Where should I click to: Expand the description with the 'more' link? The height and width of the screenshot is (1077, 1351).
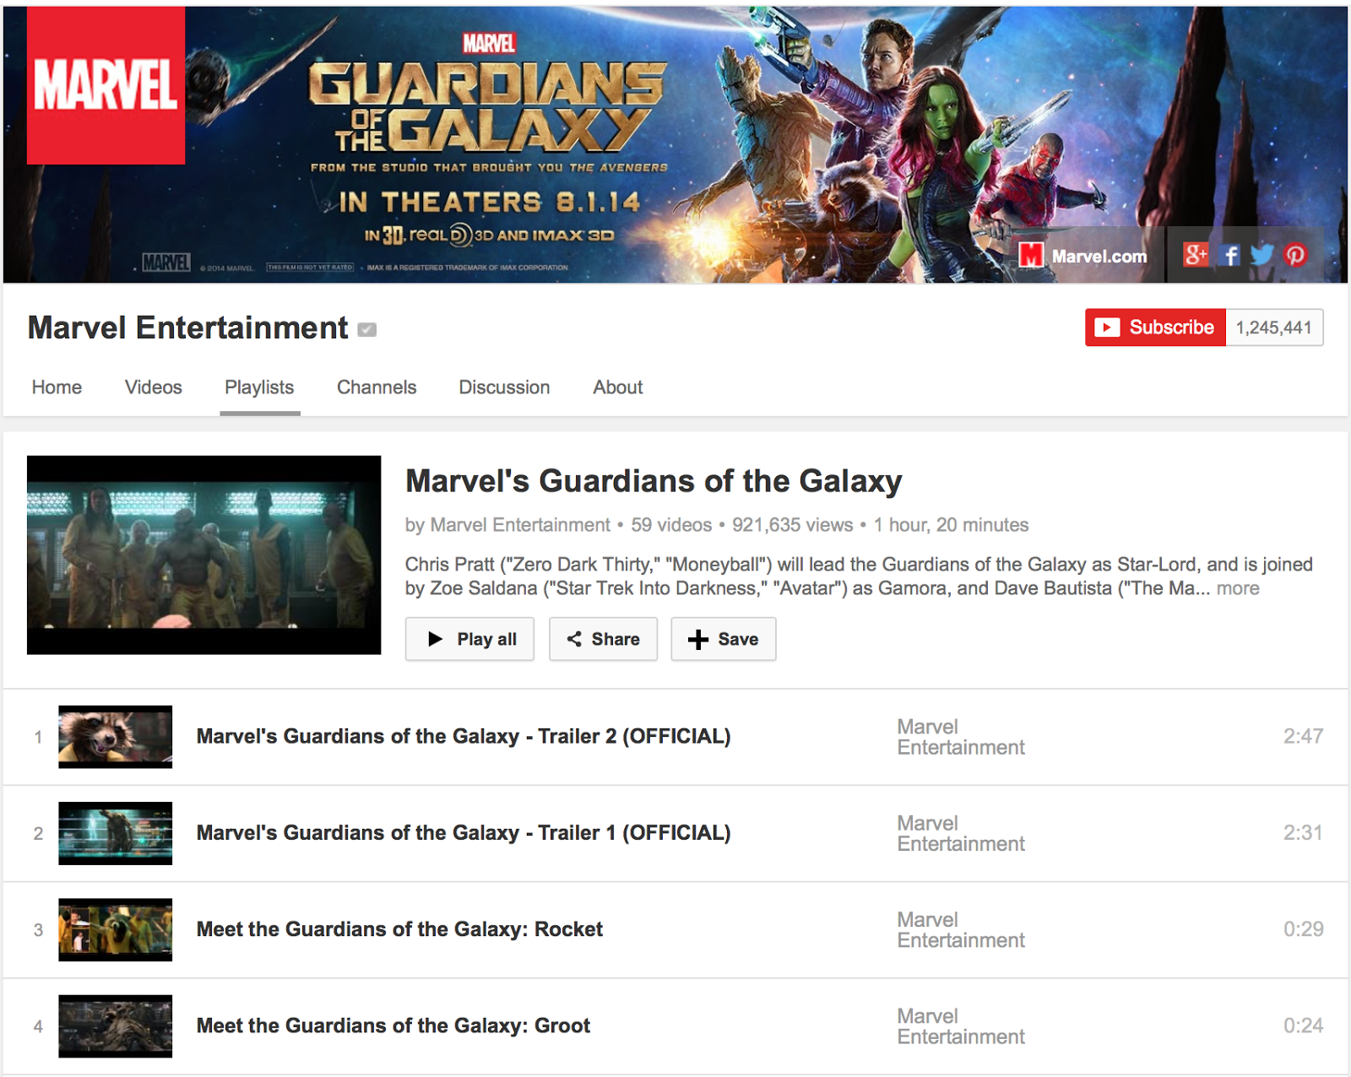tap(1238, 588)
